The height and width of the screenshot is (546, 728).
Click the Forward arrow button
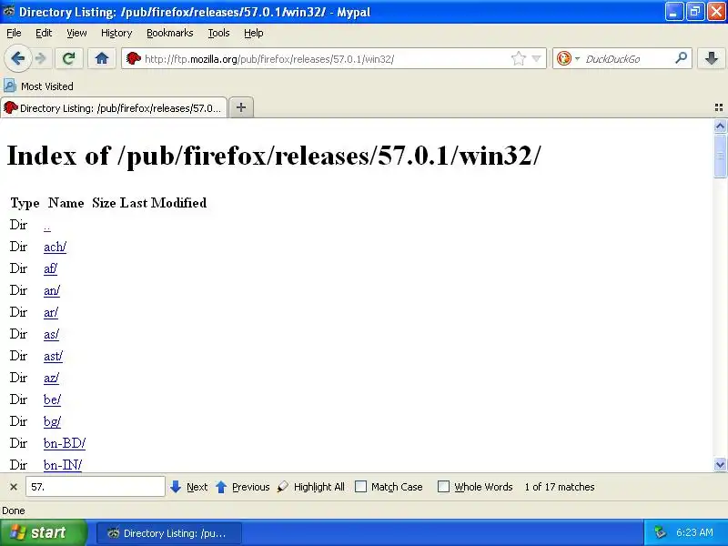coord(41,58)
